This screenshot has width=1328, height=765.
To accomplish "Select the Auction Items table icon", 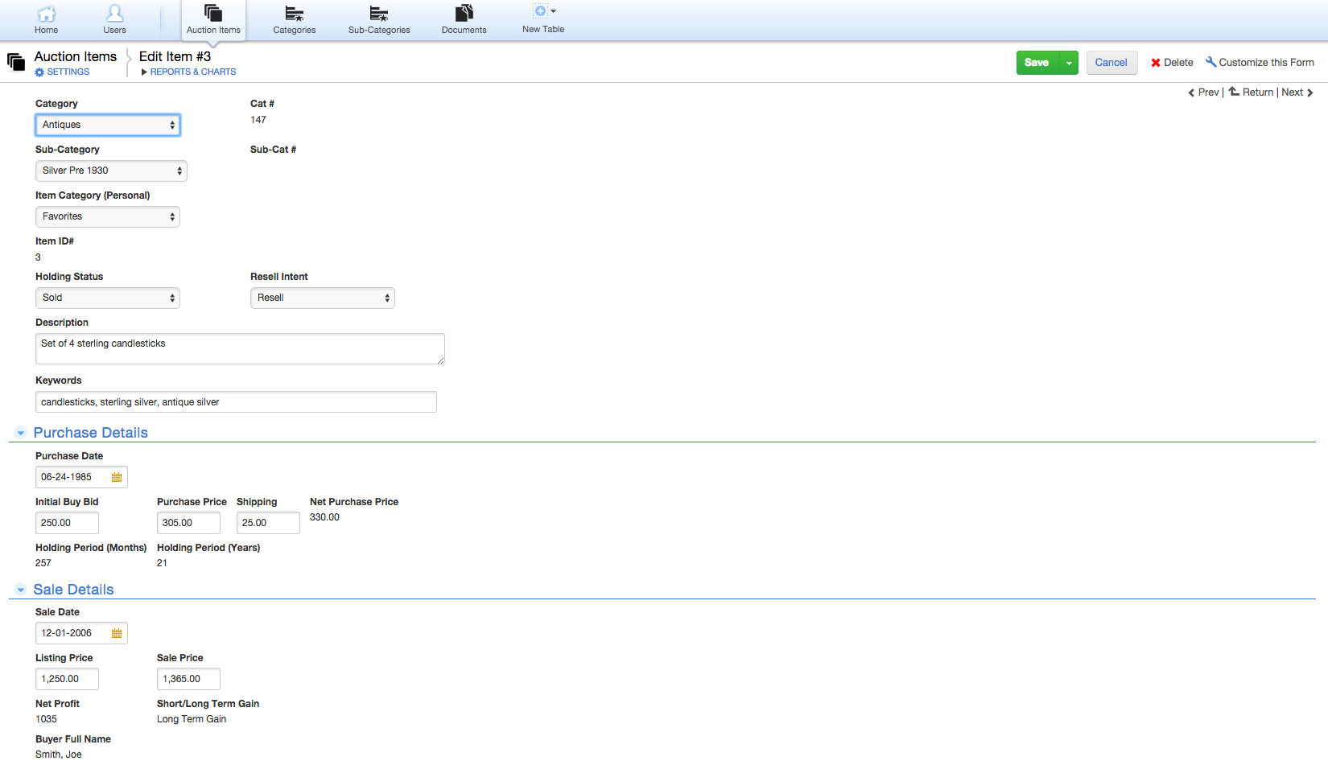I will (x=213, y=13).
